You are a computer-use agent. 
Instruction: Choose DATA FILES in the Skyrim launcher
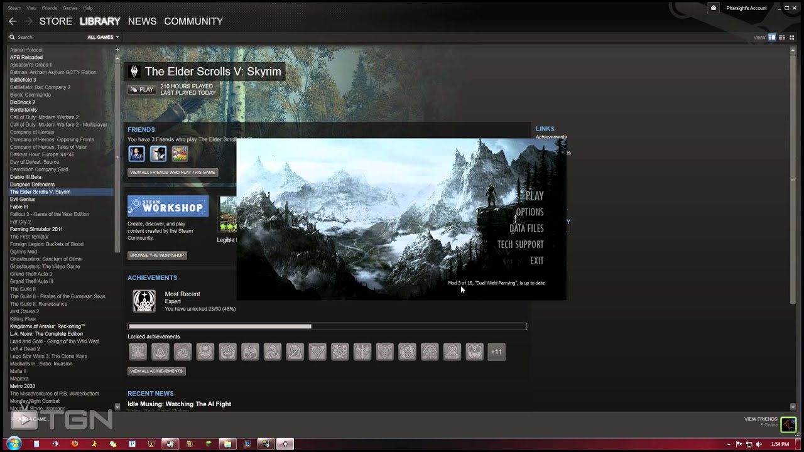tap(526, 229)
